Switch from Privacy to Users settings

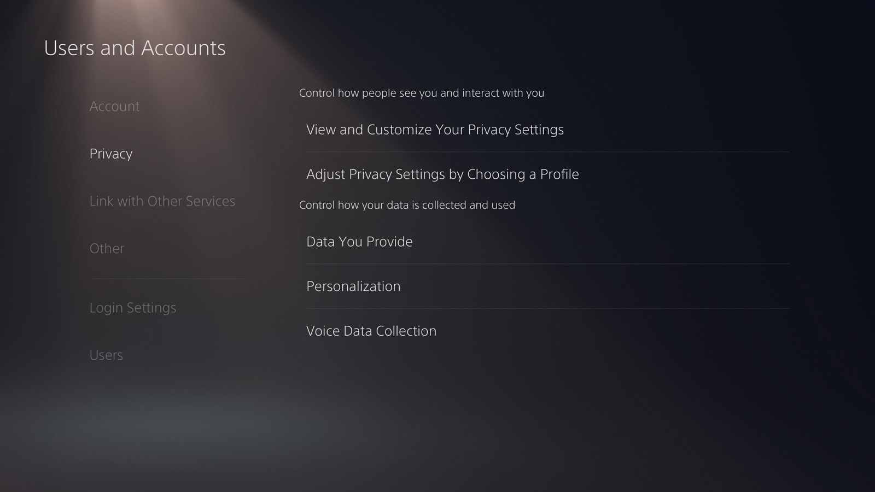tap(106, 355)
